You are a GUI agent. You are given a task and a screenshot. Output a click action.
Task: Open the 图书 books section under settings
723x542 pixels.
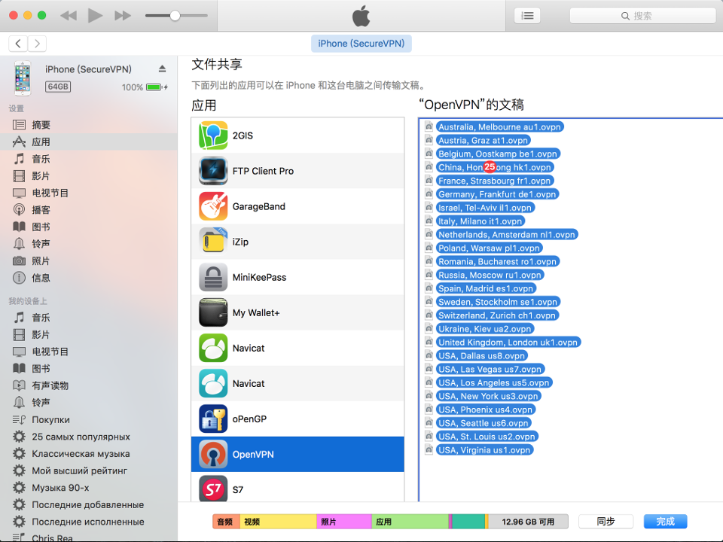tap(89, 227)
